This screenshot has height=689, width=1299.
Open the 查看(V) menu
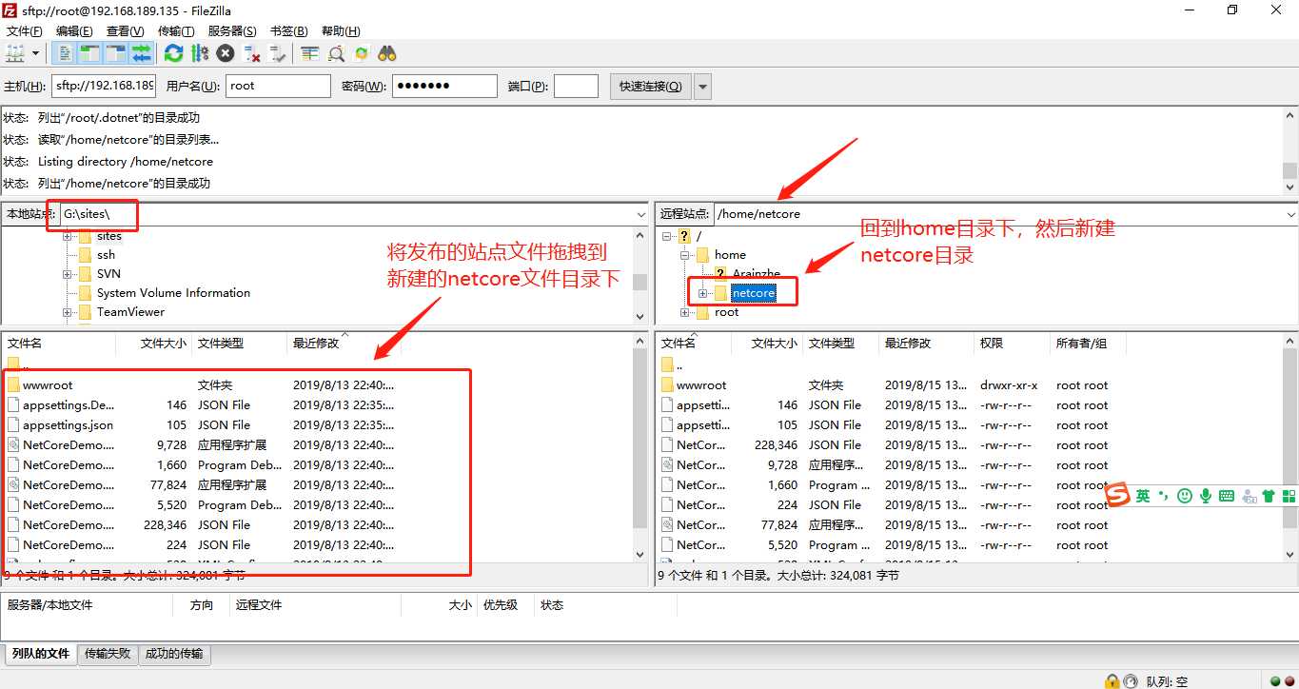125,31
